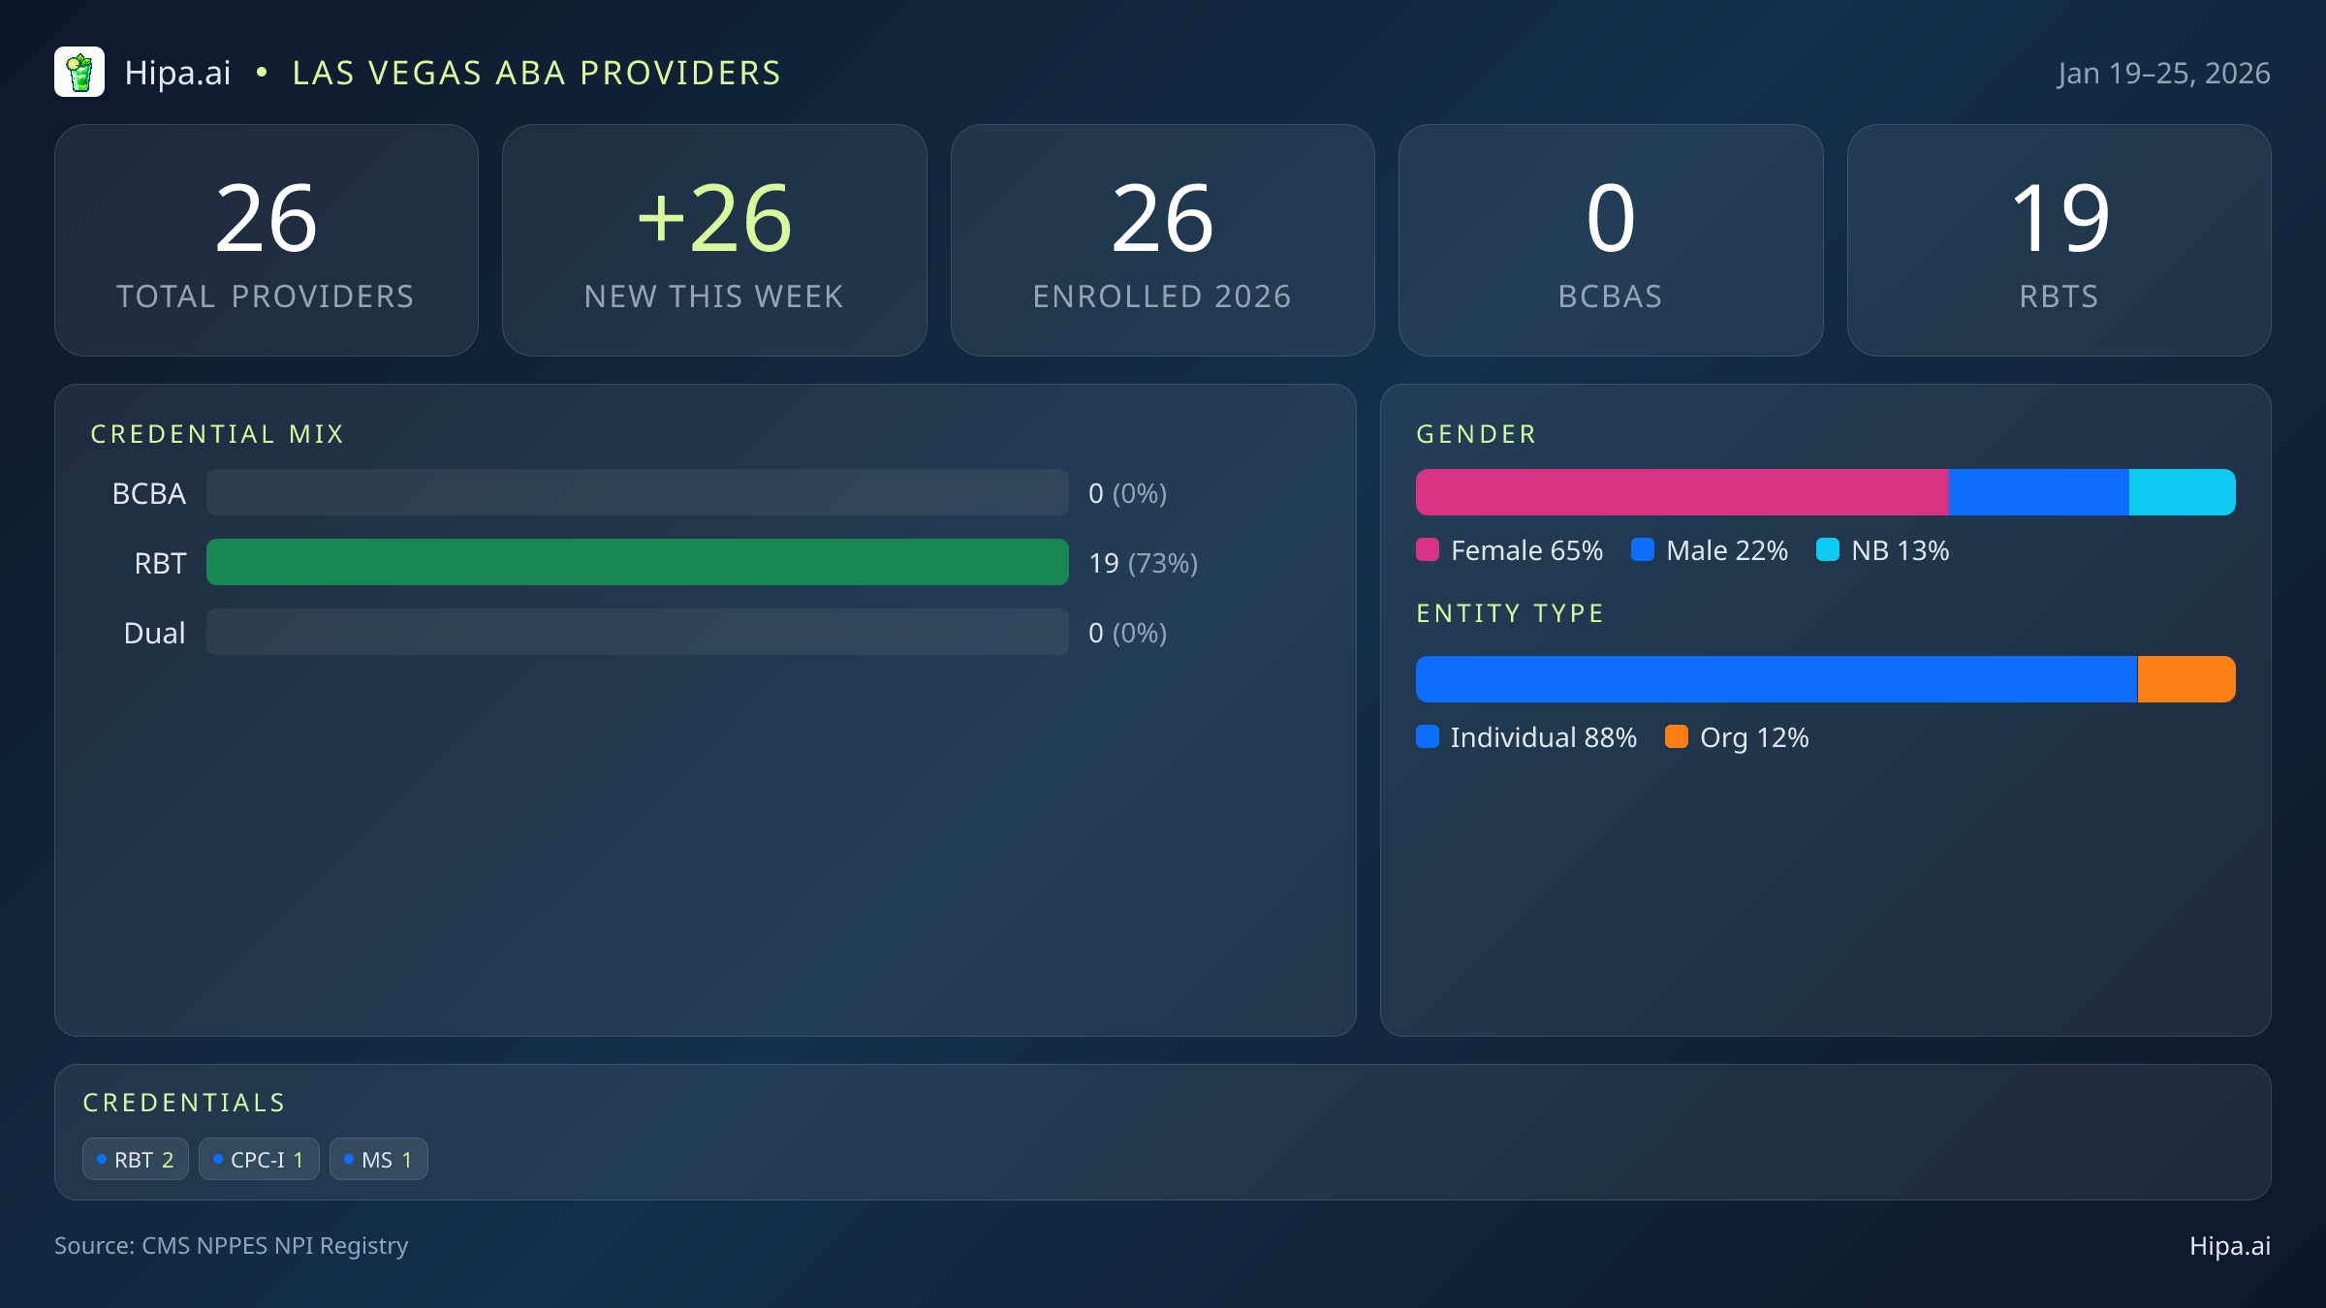Click the NB cyan legend swatch

point(1828,550)
